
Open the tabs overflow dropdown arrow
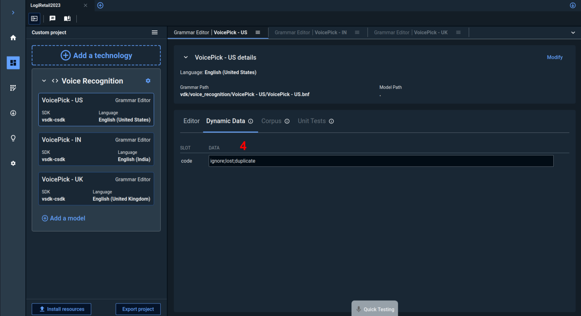(x=573, y=33)
